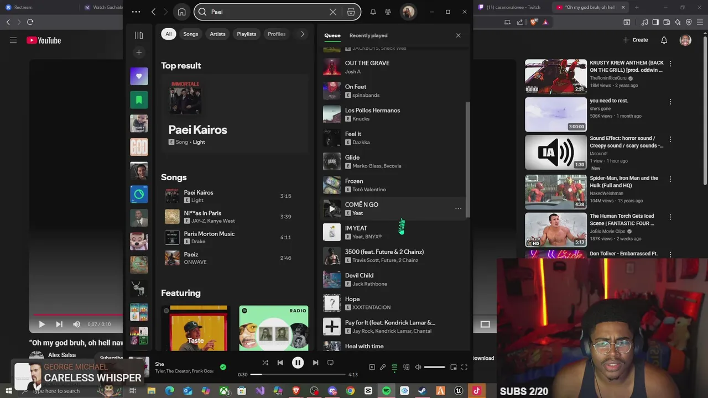708x398 pixels.
Task: Open options menu for KRUSTY KREW ANTHEM video
Action: (670, 64)
